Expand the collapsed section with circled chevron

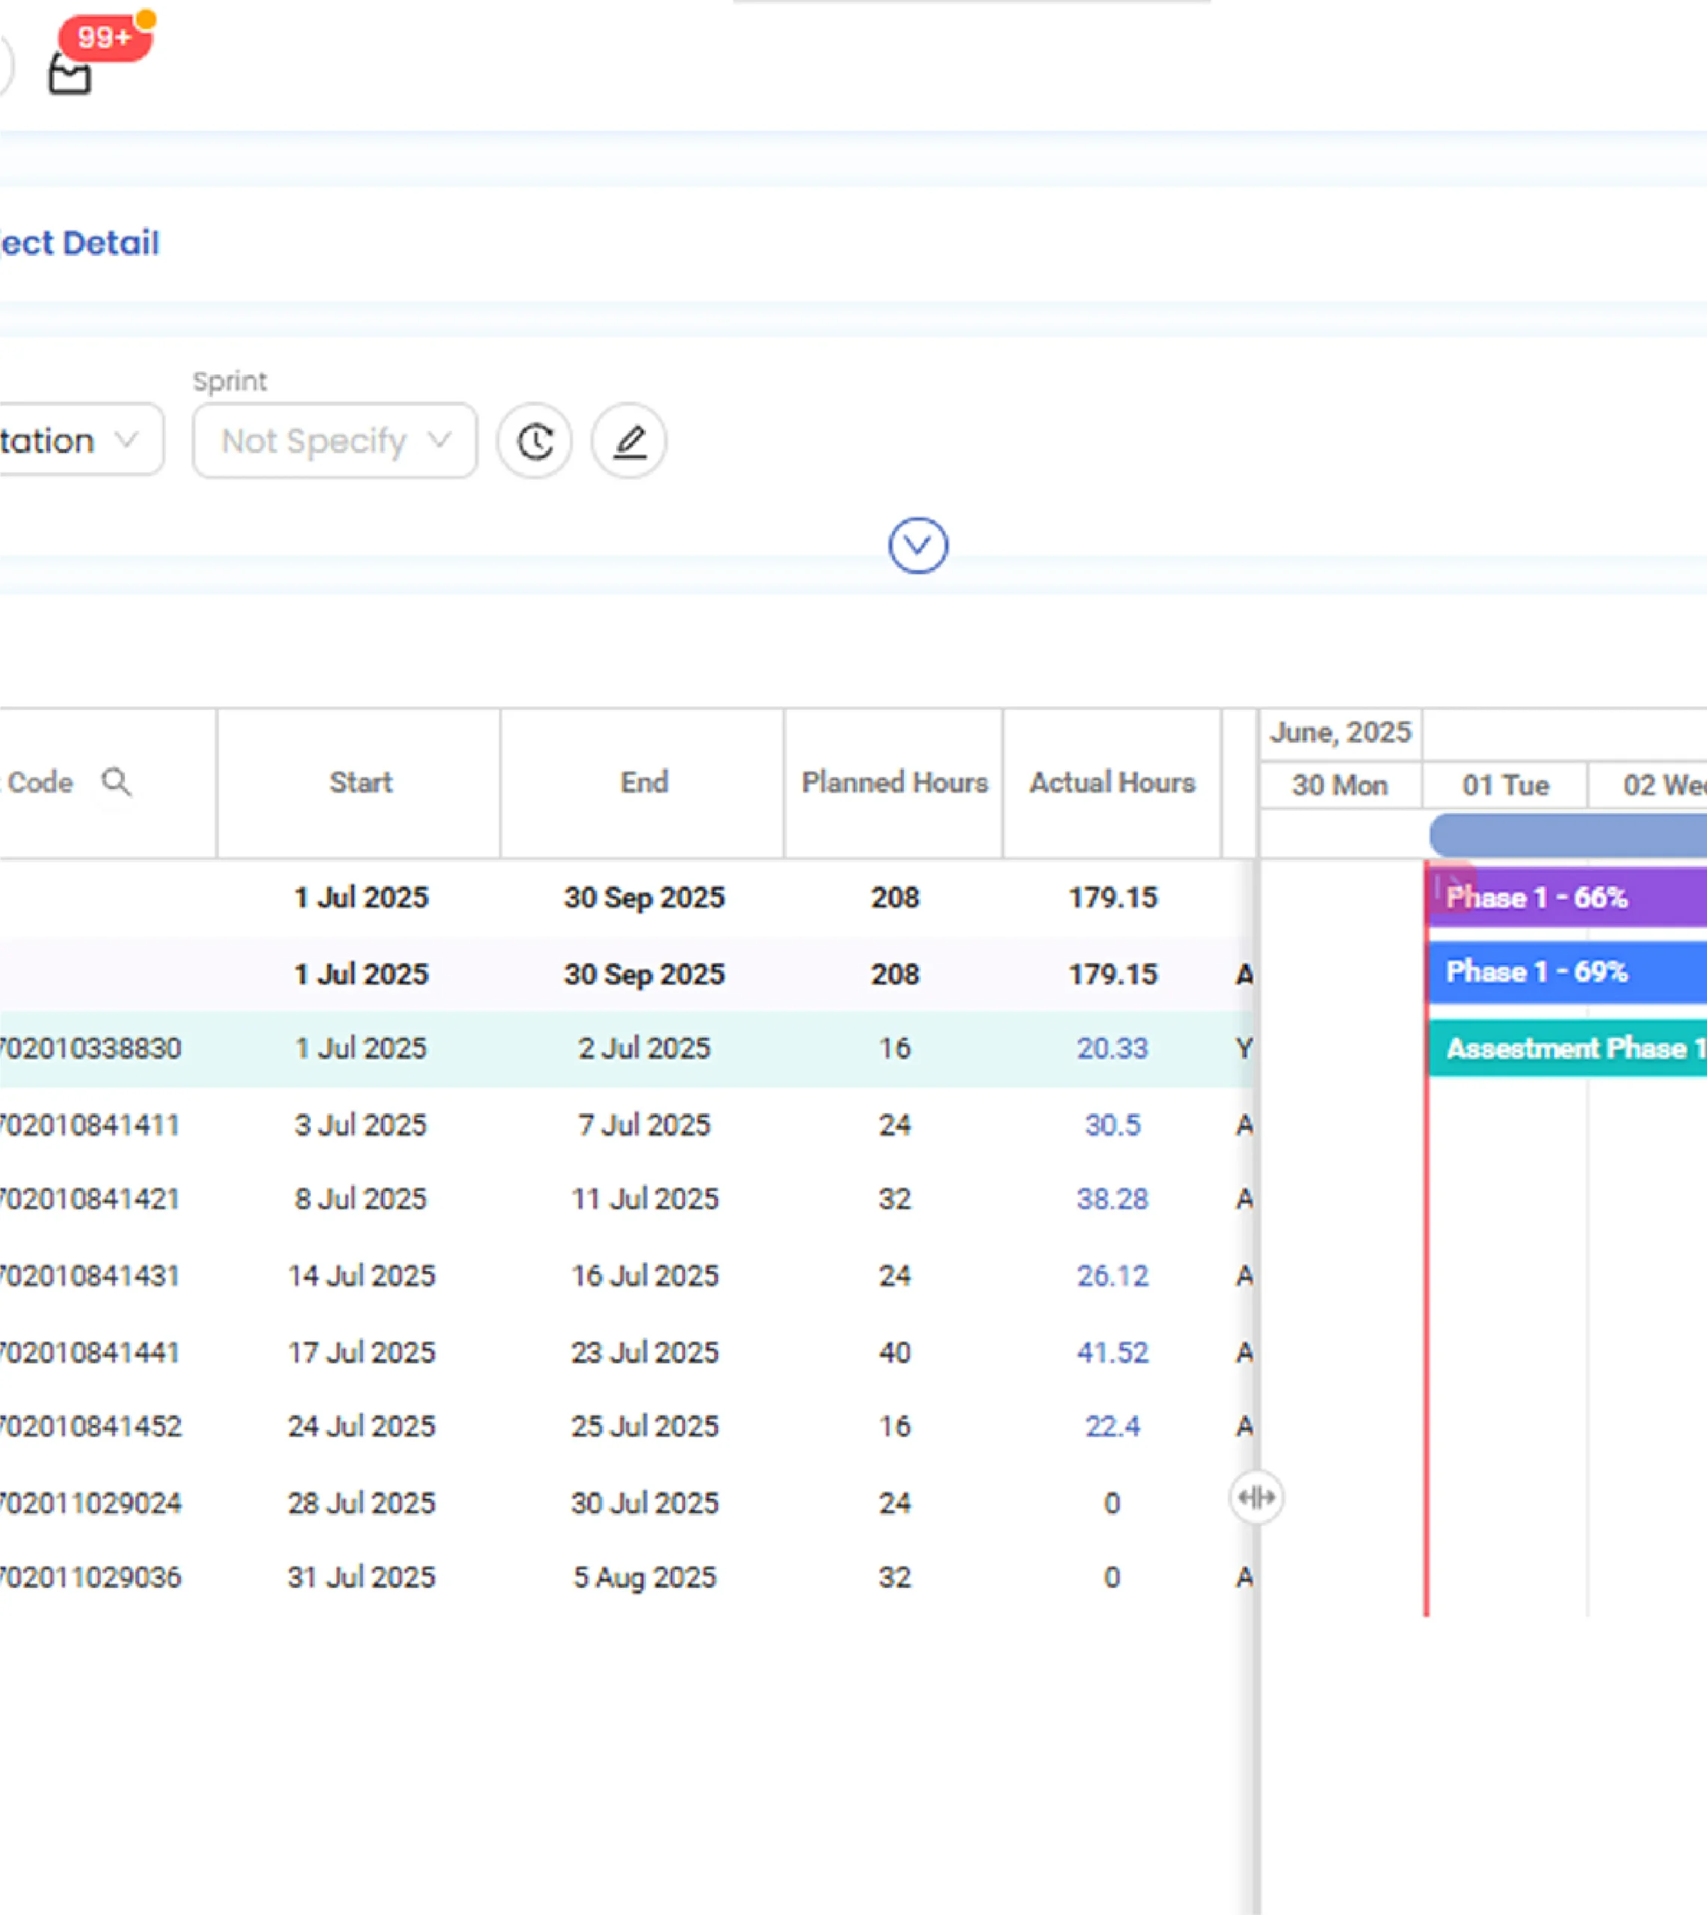[918, 545]
